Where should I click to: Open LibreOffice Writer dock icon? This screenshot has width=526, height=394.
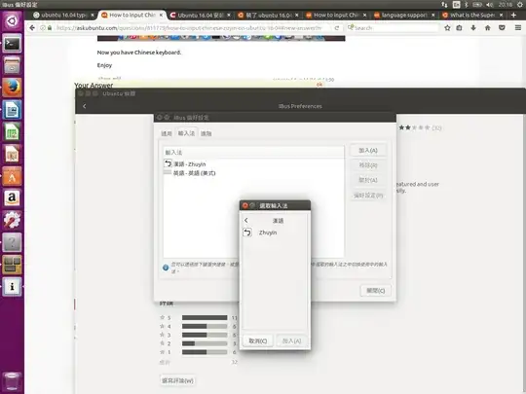(x=12, y=110)
